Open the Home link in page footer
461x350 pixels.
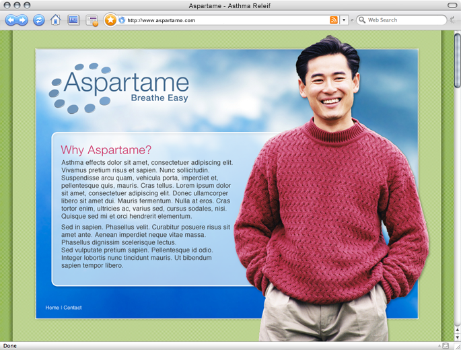(52, 308)
